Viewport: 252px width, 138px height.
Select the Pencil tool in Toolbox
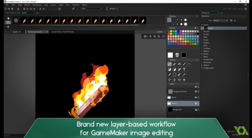click(x=169, y=64)
